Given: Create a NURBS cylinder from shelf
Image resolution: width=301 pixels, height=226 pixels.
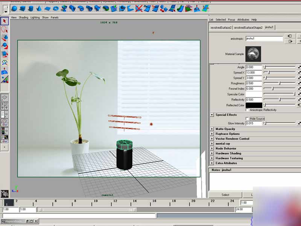Looking at the screenshot, I should click(x=31, y=9).
